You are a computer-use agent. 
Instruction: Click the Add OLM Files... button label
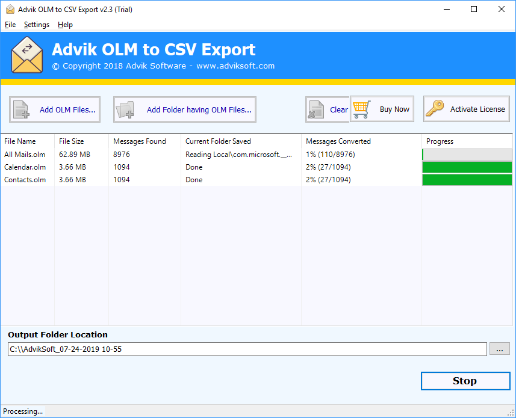point(67,109)
